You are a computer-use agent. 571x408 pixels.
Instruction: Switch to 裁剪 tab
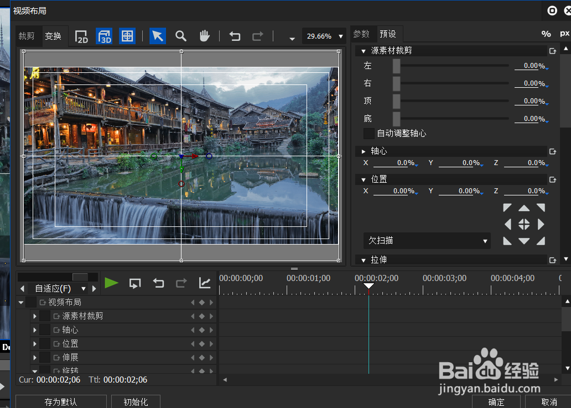coord(27,36)
